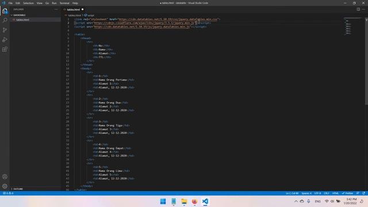This screenshot has height=207, width=368.
Task: Select tables.html in Explorer tree
Action: click(x=35, y=20)
